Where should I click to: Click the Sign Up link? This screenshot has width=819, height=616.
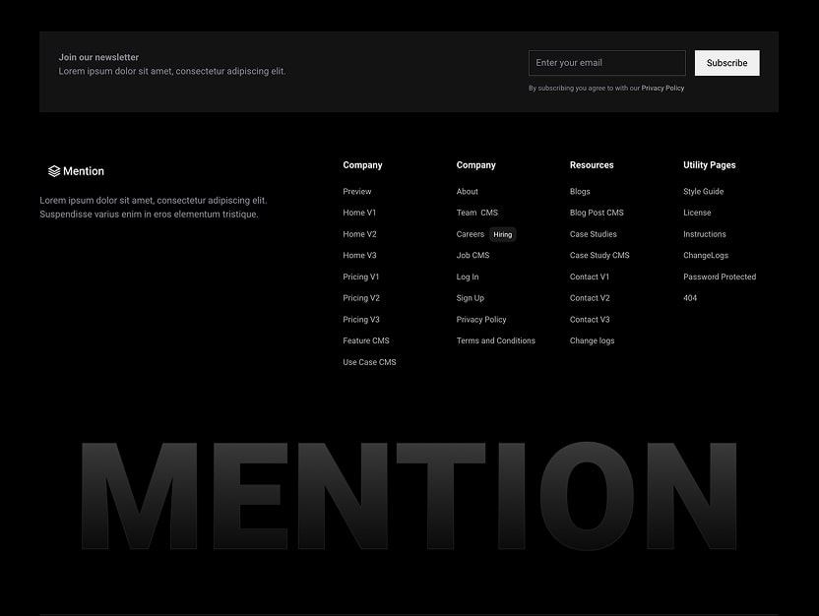tap(470, 297)
